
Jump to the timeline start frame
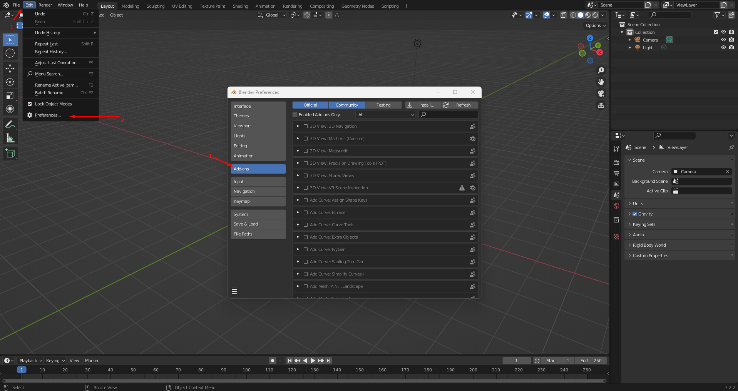[290, 361]
